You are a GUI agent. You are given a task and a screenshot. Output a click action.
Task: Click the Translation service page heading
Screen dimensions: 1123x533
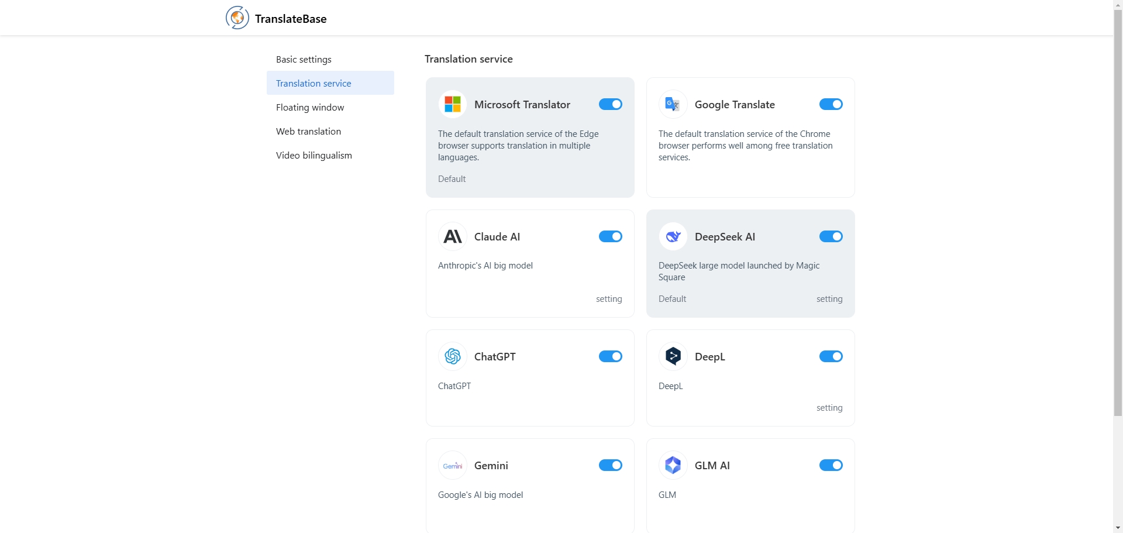coord(469,59)
